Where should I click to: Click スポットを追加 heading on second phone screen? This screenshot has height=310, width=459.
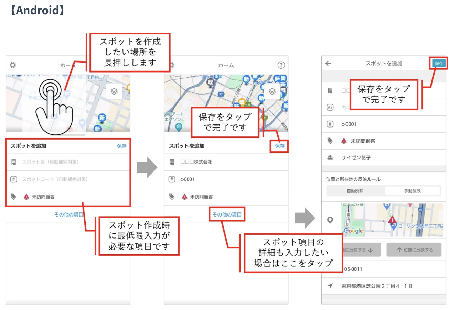click(x=186, y=146)
